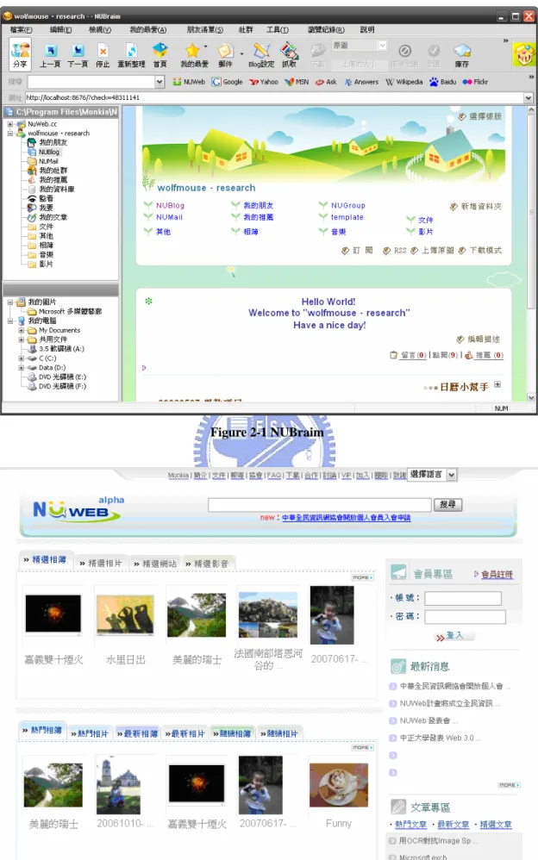Screen dimensions: 538x860
Task: Choose the Yahoo search shortcut
Action: [x=264, y=82]
